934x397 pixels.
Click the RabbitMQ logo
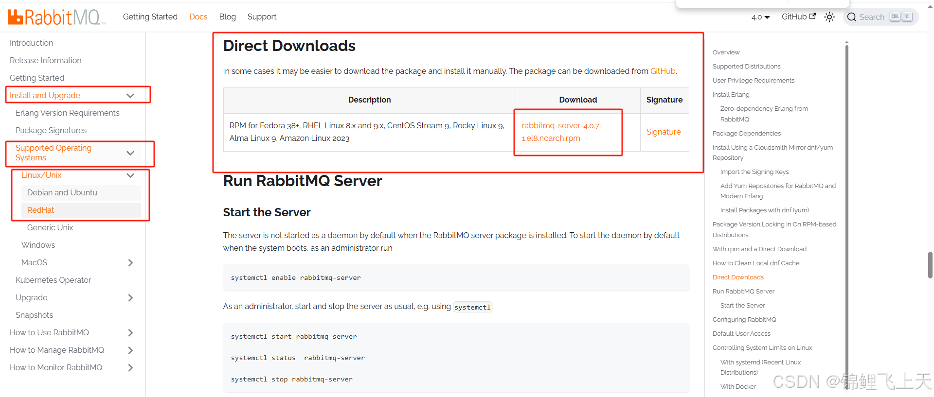tap(56, 17)
